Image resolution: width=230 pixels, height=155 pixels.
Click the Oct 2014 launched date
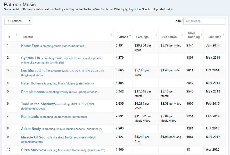point(212,70)
